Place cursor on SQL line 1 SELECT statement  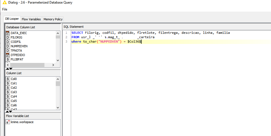pos(150,33)
